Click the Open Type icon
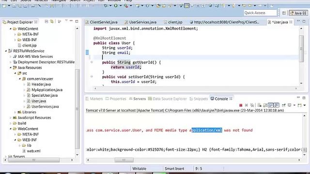This screenshot has width=310, height=174. point(158,6)
